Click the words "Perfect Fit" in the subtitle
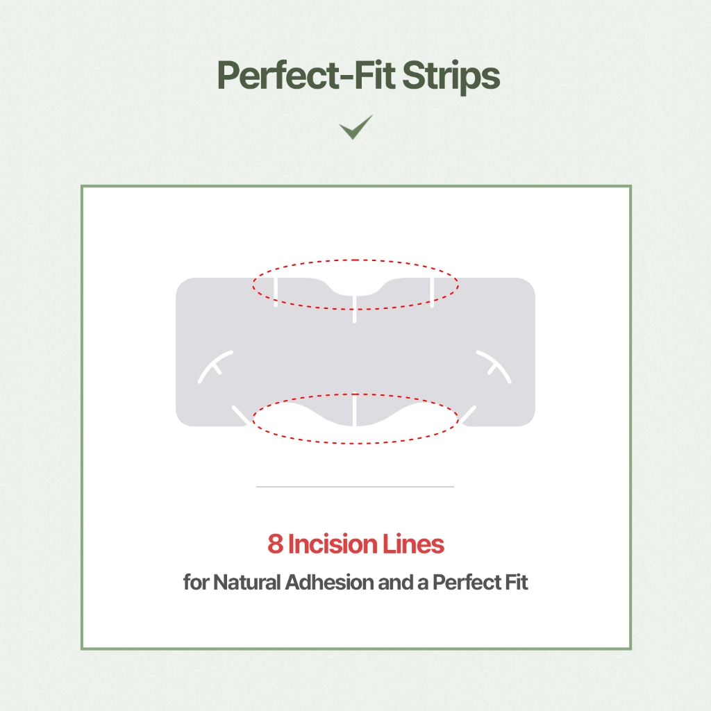This screenshot has height=711, width=711. (x=480, y=582)
